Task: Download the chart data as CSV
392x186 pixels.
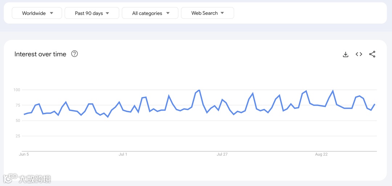Action: 346,54
